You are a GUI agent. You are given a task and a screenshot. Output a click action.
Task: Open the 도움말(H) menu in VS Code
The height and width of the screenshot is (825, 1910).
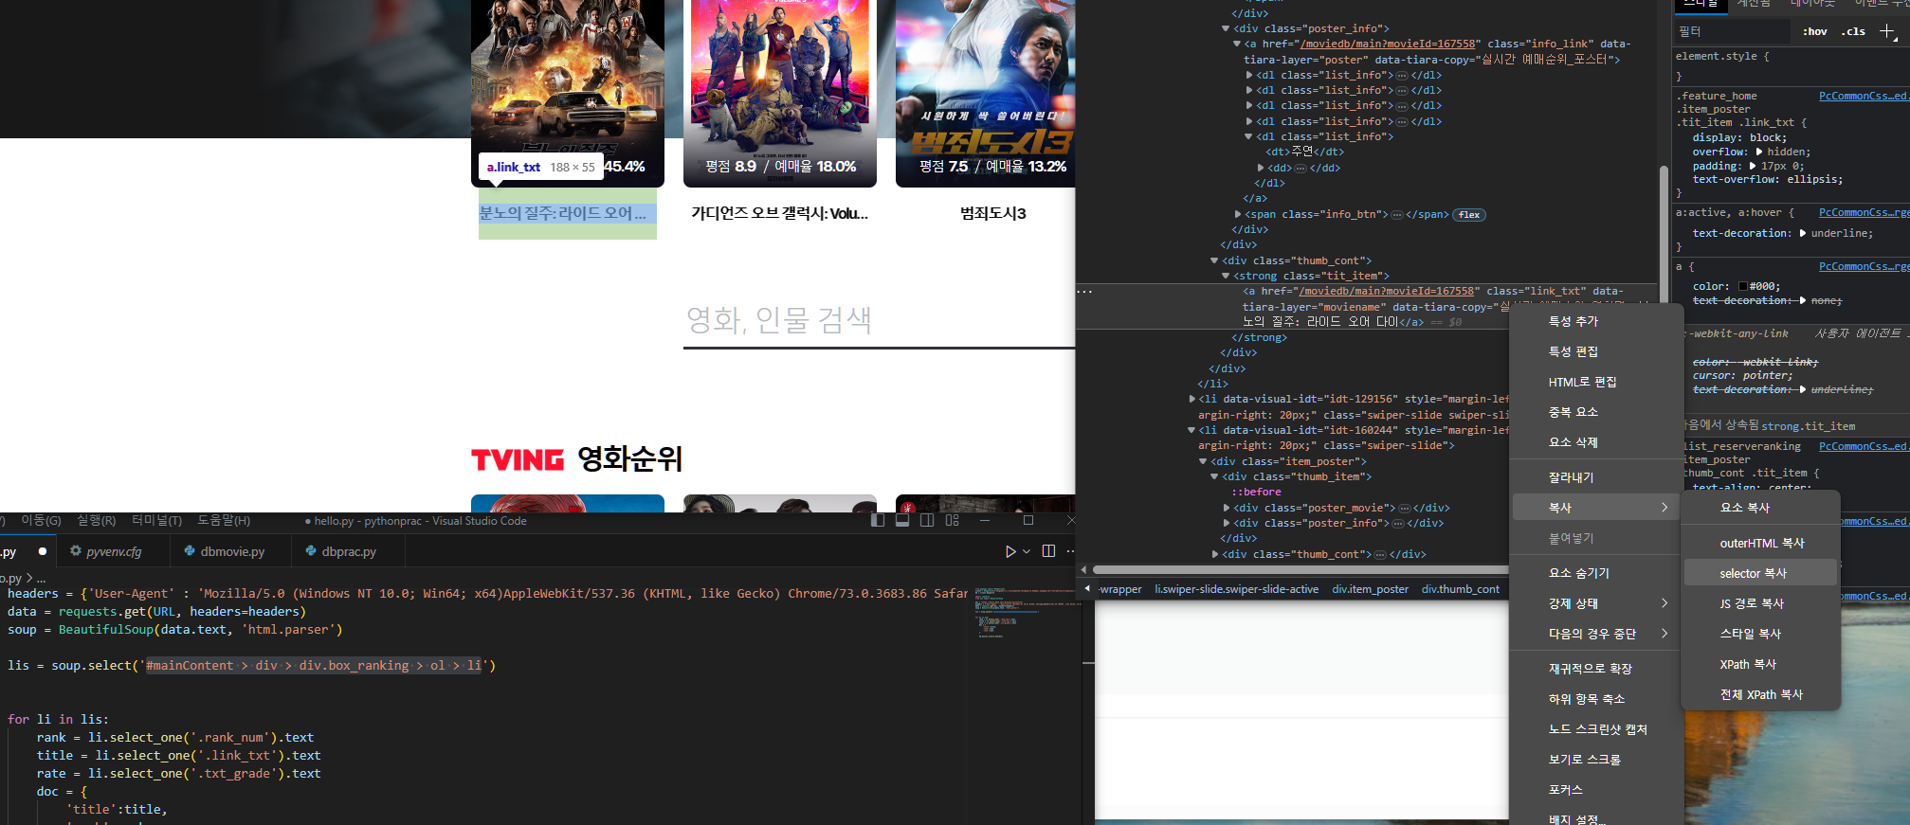224,520
